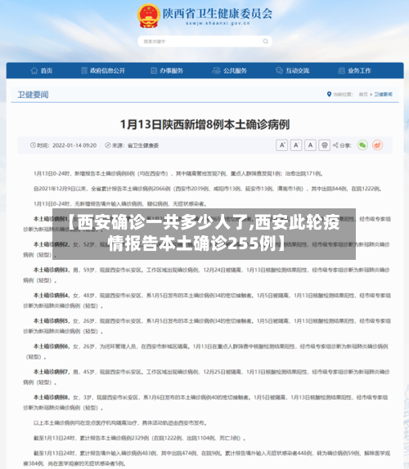Click the source text 省卫生健康委
This screenshot has width=409, height=469.
pyautogui.click(x=143, y=145)
